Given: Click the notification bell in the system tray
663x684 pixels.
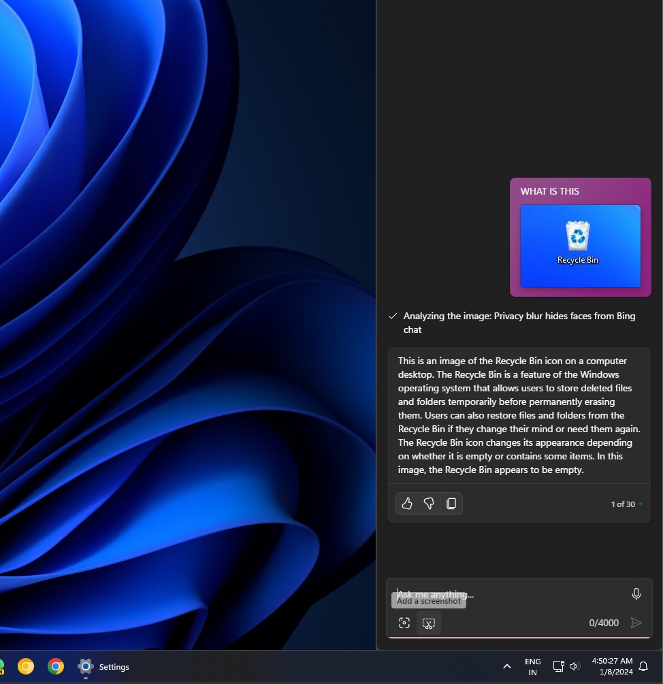Looking at the screenshot, I should [643, 666].
